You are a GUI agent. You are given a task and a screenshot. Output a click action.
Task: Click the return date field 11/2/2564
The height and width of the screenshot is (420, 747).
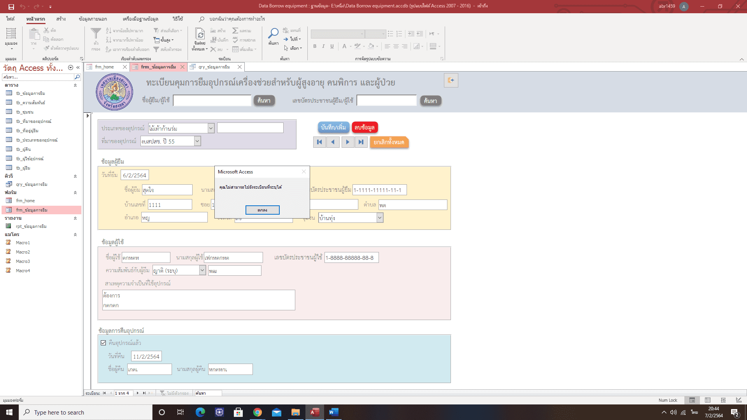click(146, 356)
